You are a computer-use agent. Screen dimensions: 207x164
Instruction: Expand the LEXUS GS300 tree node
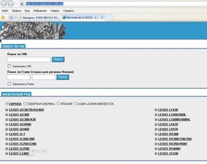click(x=7, y=115)
